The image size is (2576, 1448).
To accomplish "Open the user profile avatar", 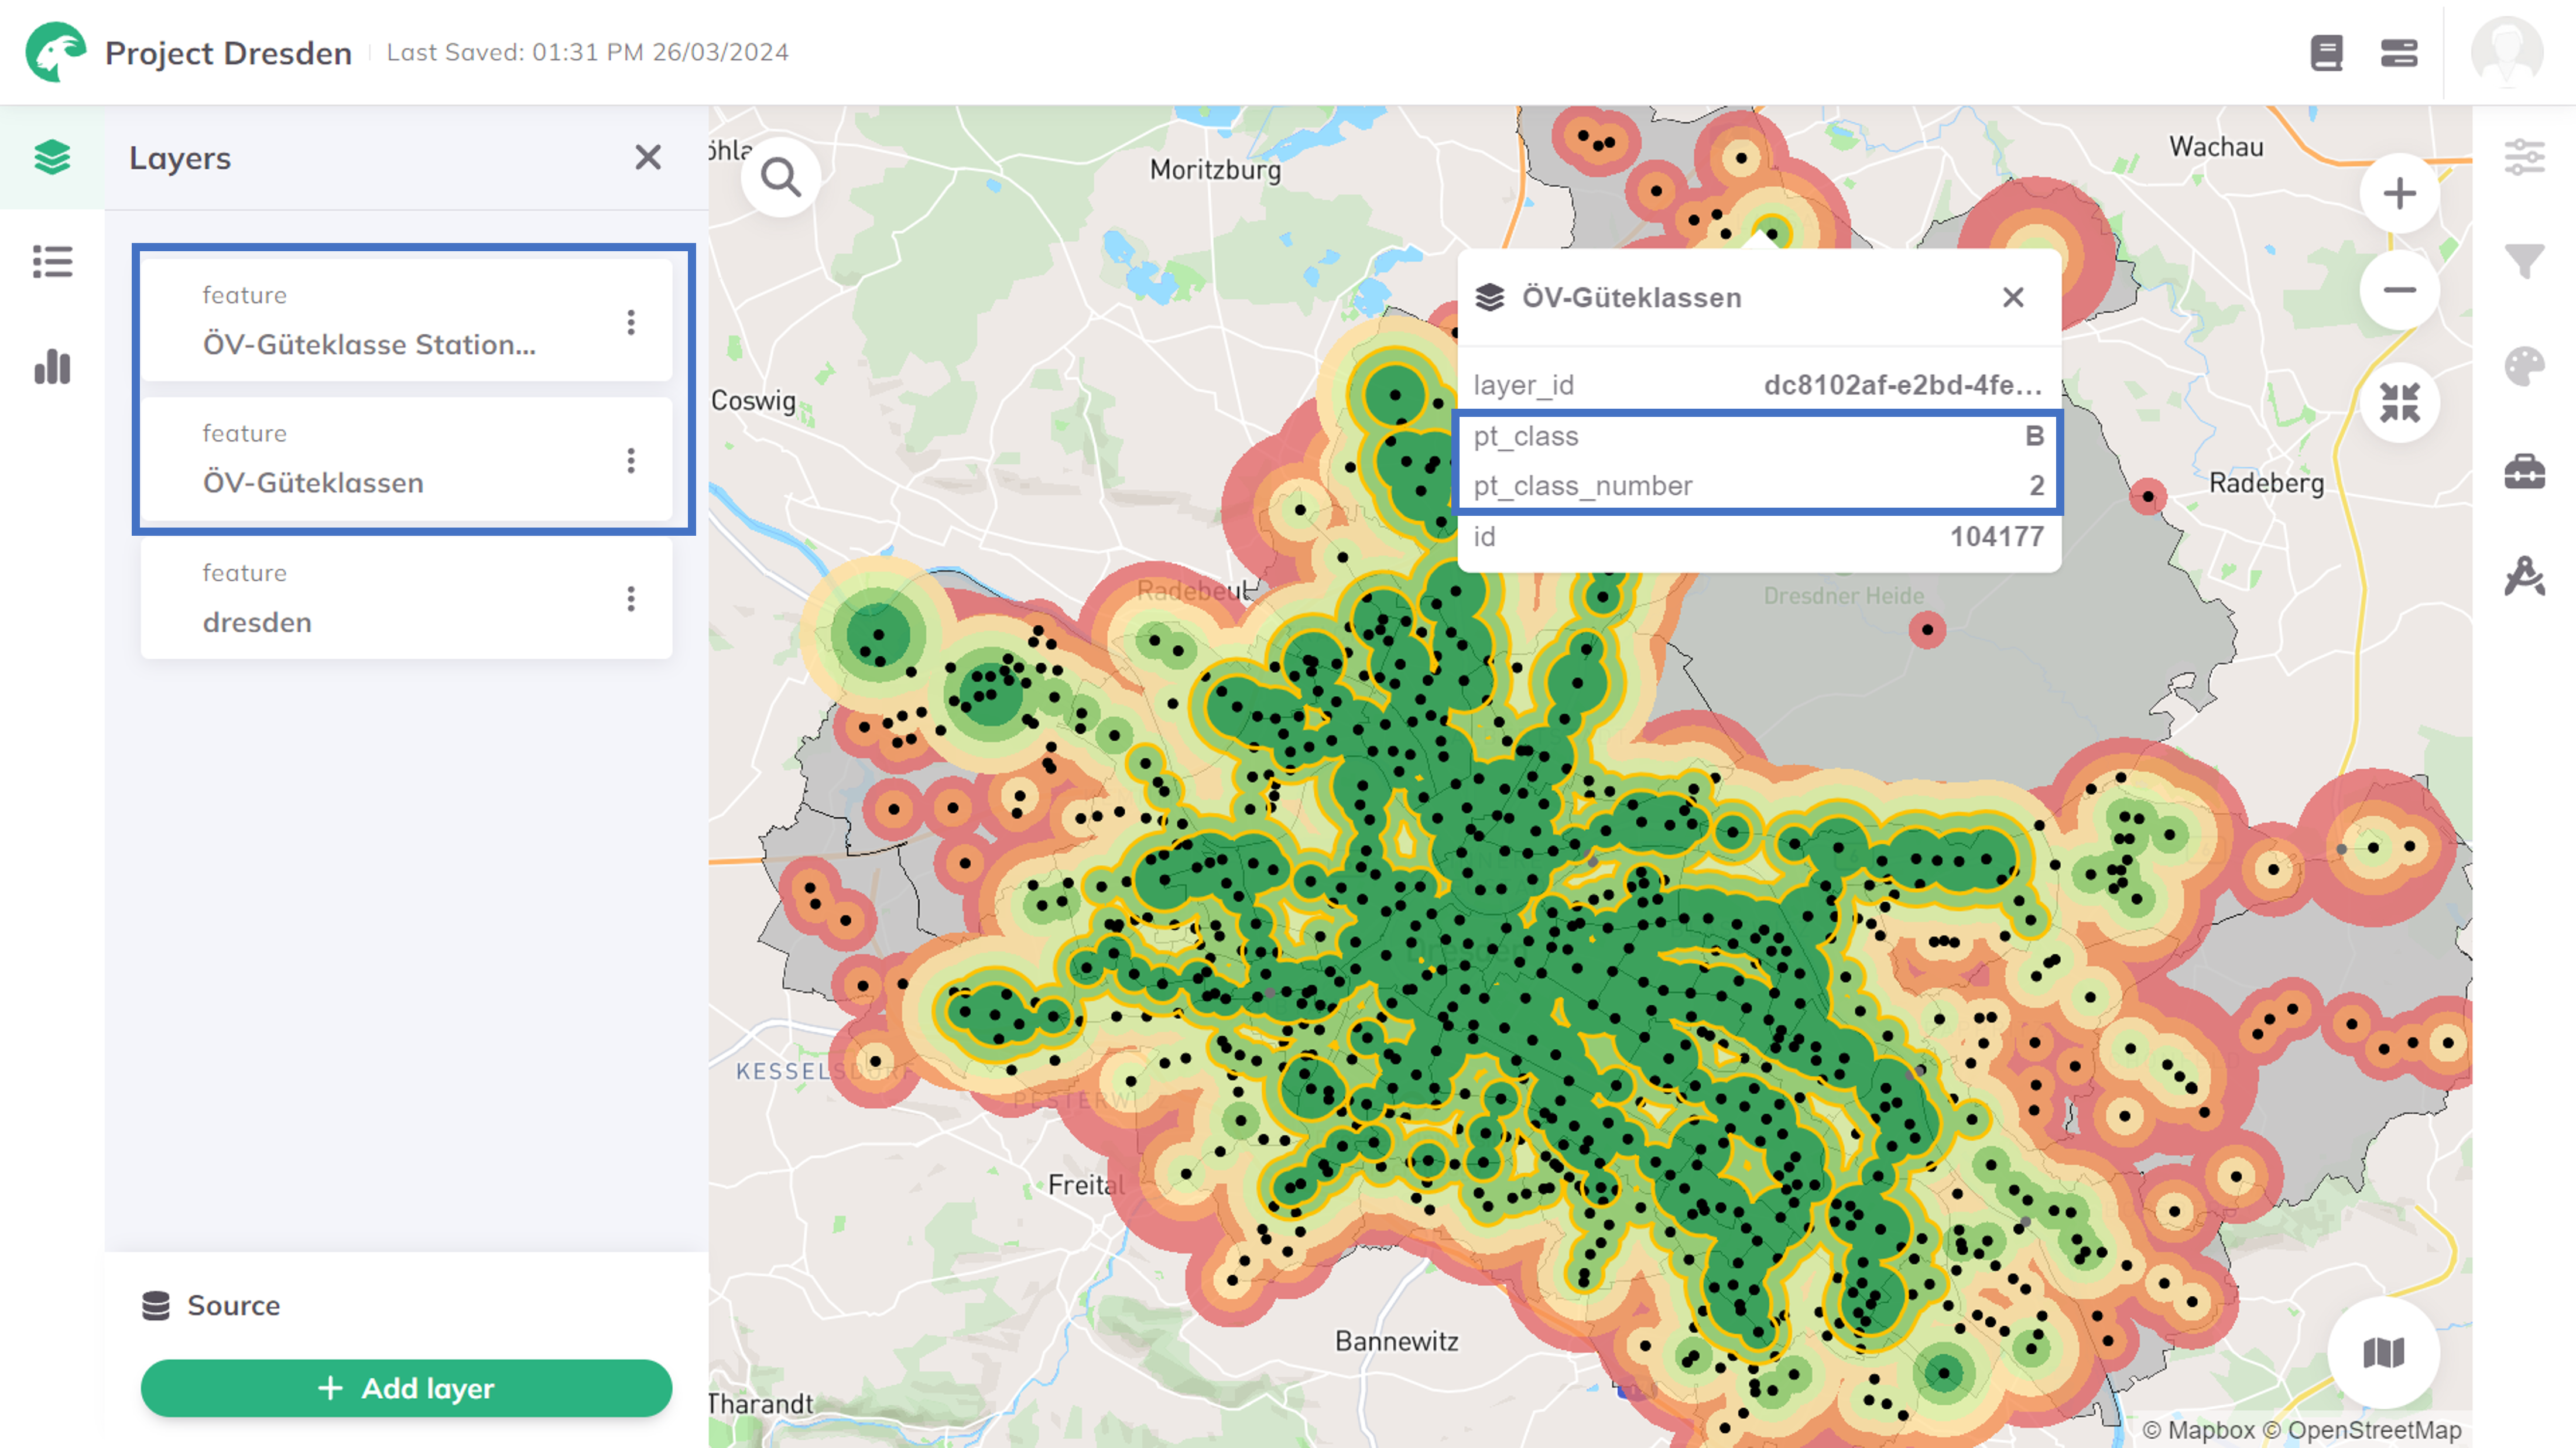I will [2506, 52].
